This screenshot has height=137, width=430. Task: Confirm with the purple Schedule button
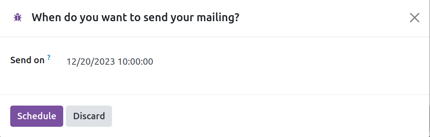(37, 116)
